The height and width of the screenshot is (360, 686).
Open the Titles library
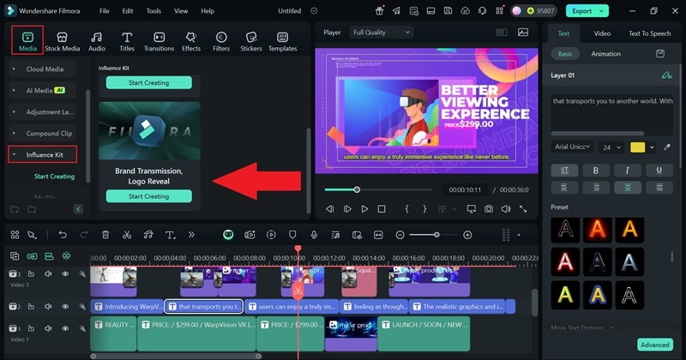[x=127, y=42]
